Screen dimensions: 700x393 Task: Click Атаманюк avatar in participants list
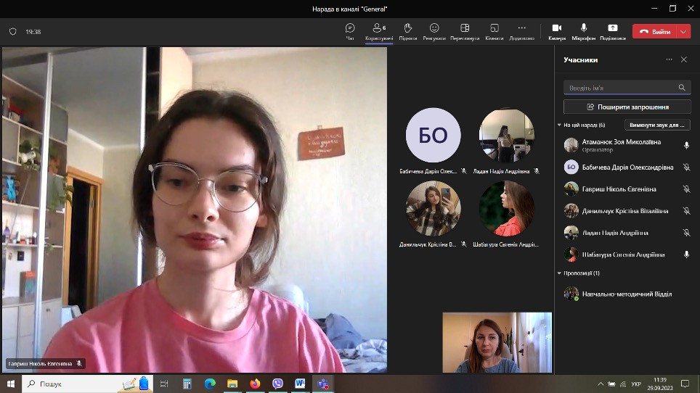click(571, 145)
